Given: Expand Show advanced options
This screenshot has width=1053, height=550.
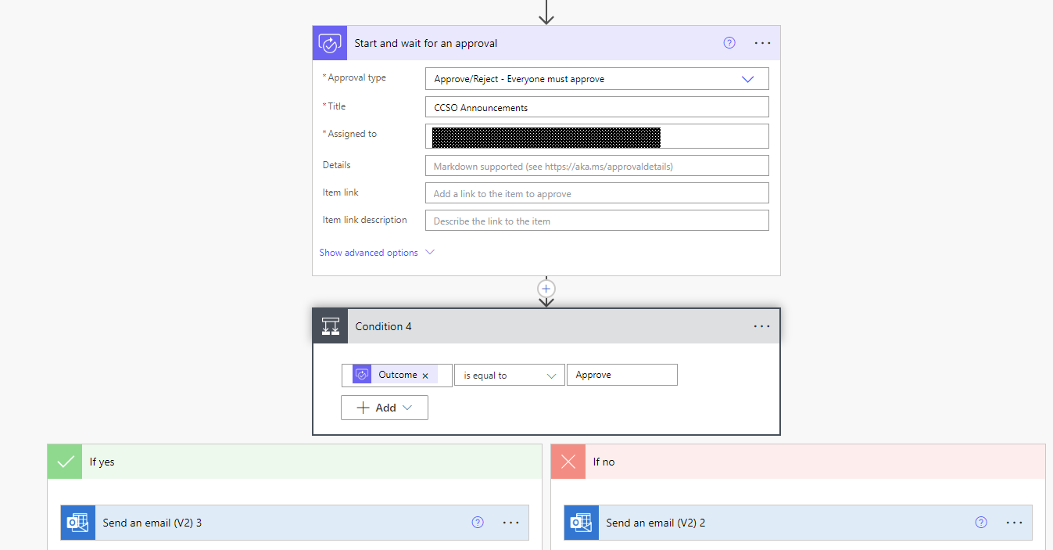Looking at the screenshot, I should (376, 253).
